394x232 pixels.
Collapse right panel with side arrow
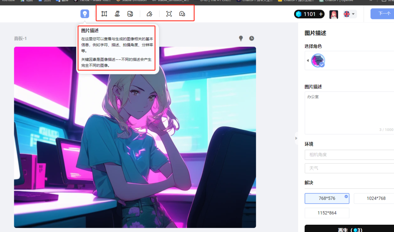tap(296, 138)
